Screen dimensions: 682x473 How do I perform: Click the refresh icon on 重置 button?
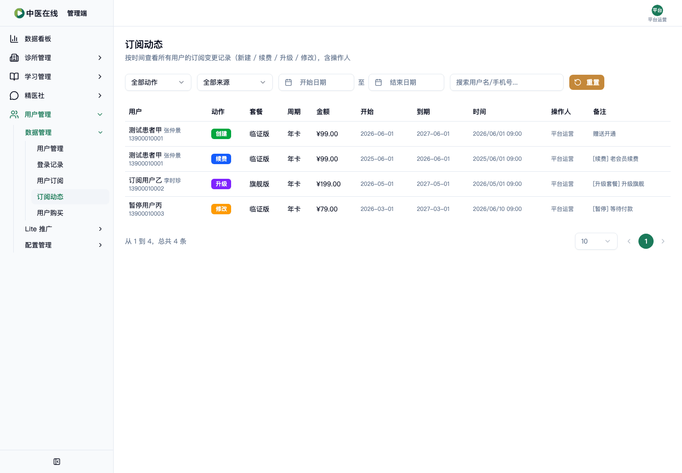click(x=578, y=82)
